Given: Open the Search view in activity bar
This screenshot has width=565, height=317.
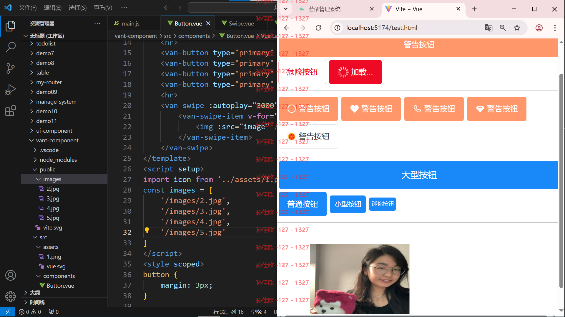Looking at the screenshot, I should tap(11, 47).
